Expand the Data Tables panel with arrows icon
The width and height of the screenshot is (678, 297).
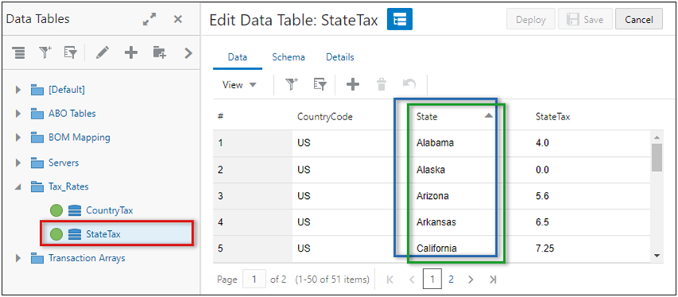pyautogui.click(x=150, y=19)
